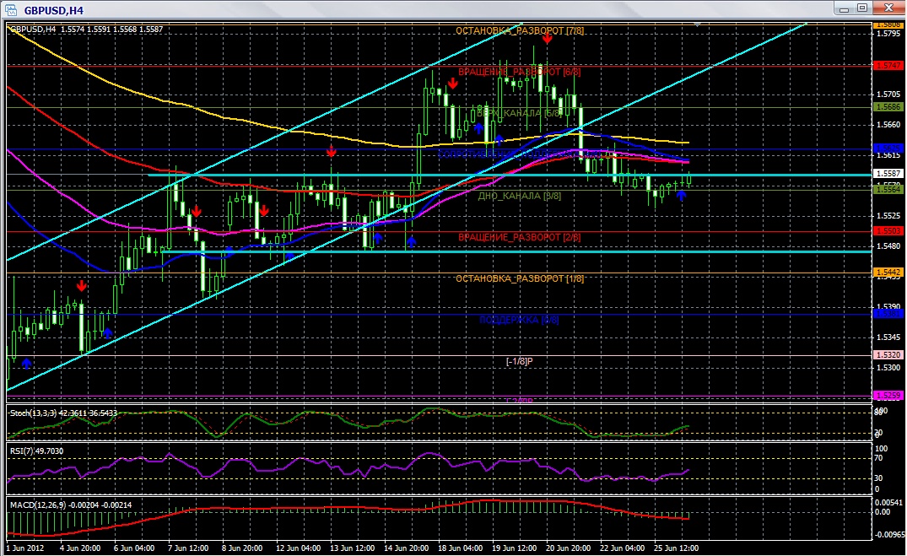Image resolution: width=907 pixels, height=556 pixels.
Task: Click the green 1.5564 price tag
Action: tap(888, 189)
